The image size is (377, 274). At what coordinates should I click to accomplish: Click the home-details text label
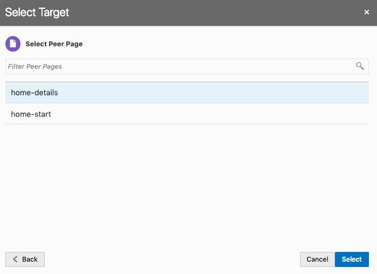(x=34, y=93)
